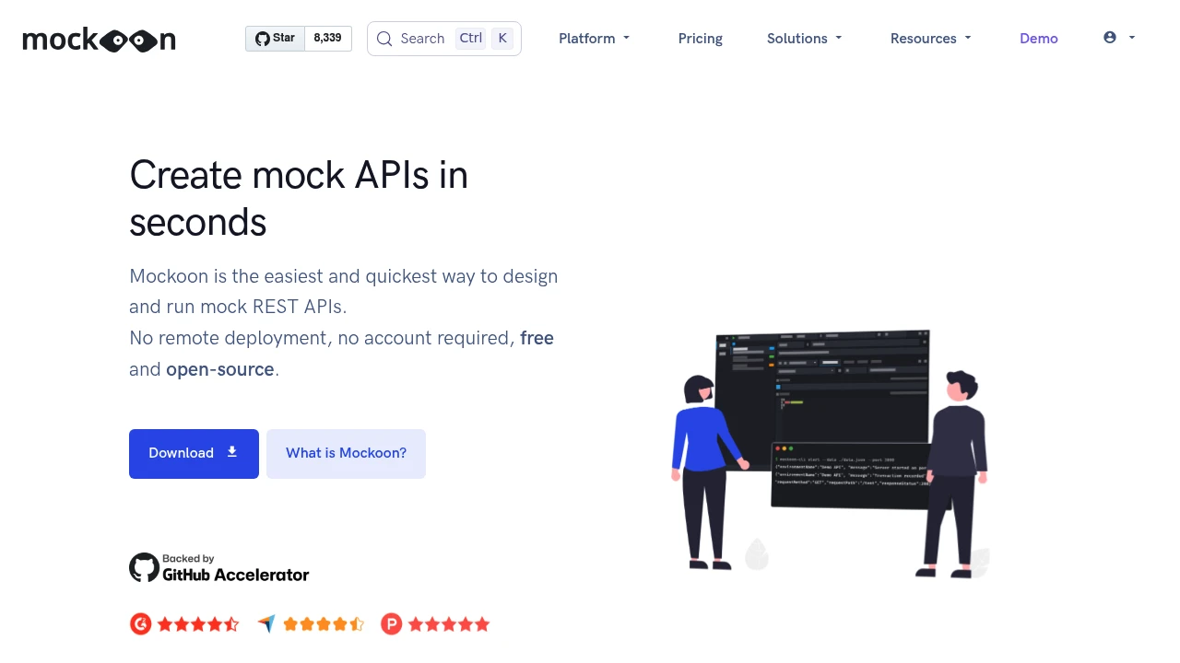
Task: Click the Capterra star rating
Action: (324, 624)
